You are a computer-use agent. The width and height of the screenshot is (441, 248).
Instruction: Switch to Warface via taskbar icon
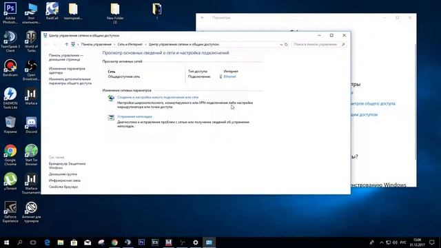[168, 242]
